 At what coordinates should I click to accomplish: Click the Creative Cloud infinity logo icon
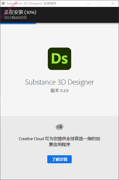(x=59, y=127)
